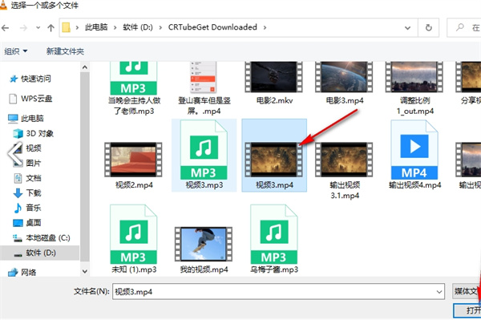The height and width of the screenshot is (320, 481).
Task: Open 3D 对象 folder in sidebar
Action: [33, 133]
